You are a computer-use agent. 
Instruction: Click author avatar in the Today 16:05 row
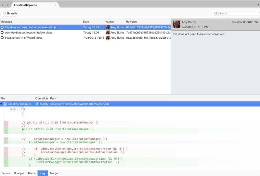click(x=108, y=33)
